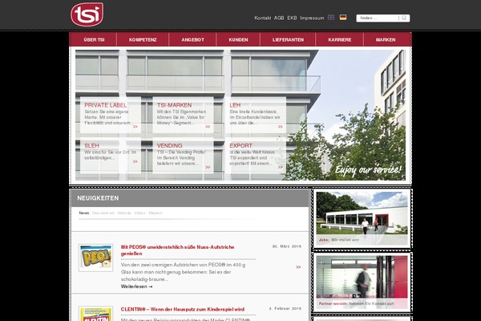Open the AGB link
The height and width of the screenshot is (321, 481).
279,18
